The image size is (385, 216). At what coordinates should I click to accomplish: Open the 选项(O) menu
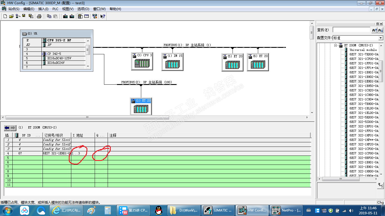[x=83, y=9]
